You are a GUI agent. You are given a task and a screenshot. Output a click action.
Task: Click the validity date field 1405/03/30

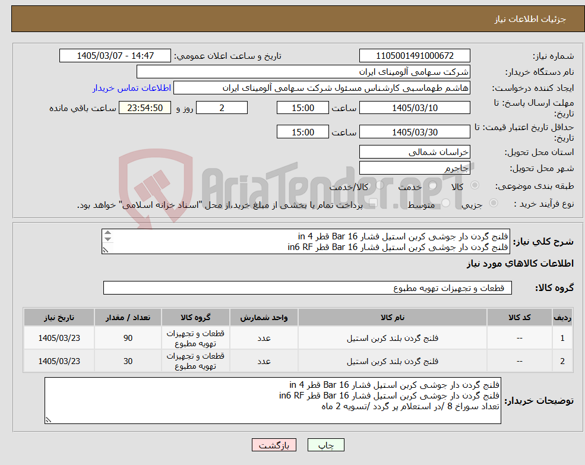(415, 132)
